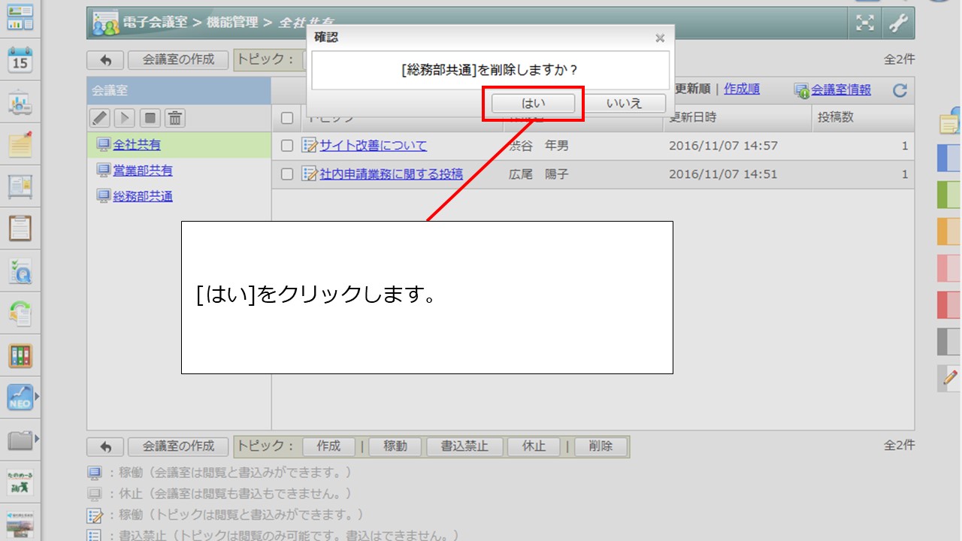Click the yellow sticky note icon on the right edge
962x541 pixels.
(951, 121)
